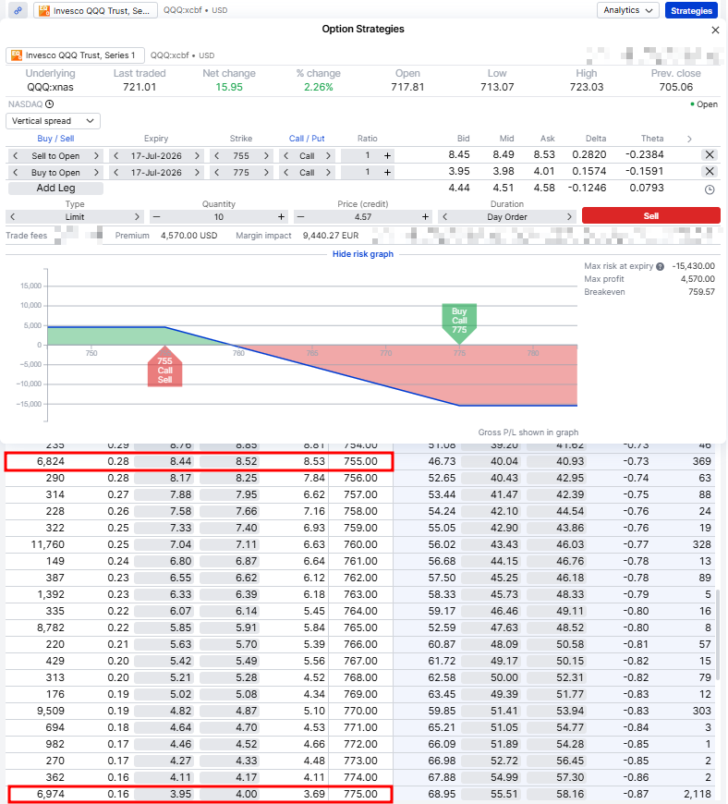Decrease quantity with minus button
This screenshot has width=728, height=804.
pyautogui.click(x=157, y=217)
